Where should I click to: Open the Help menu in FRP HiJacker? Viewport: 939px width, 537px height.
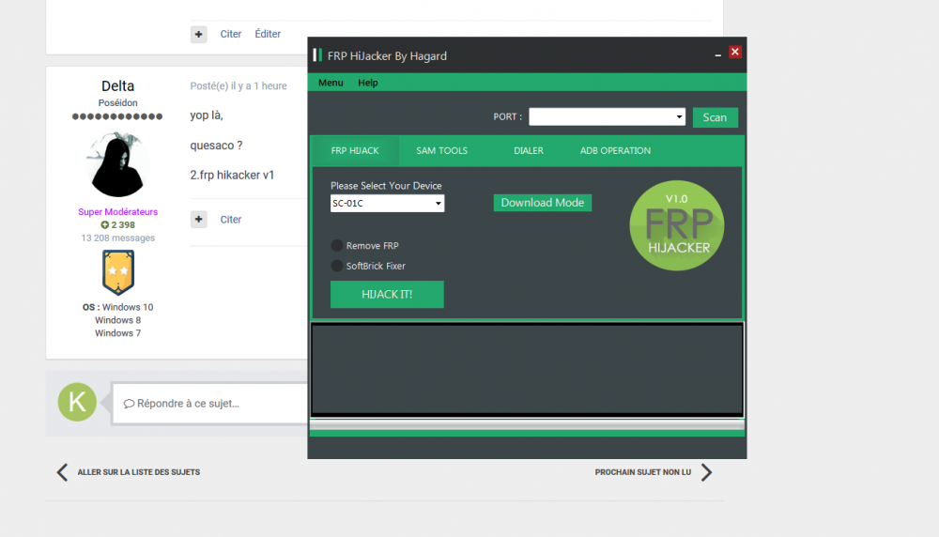click(x=368, y=83)
